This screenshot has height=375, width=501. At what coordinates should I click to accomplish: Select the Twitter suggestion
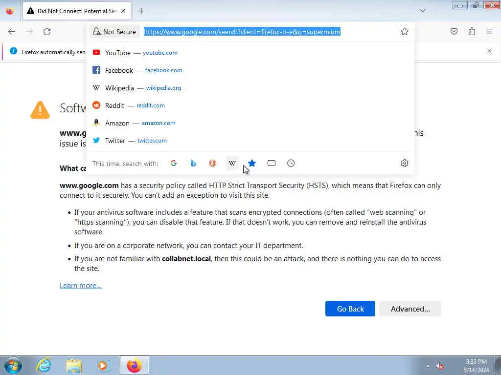250,140
